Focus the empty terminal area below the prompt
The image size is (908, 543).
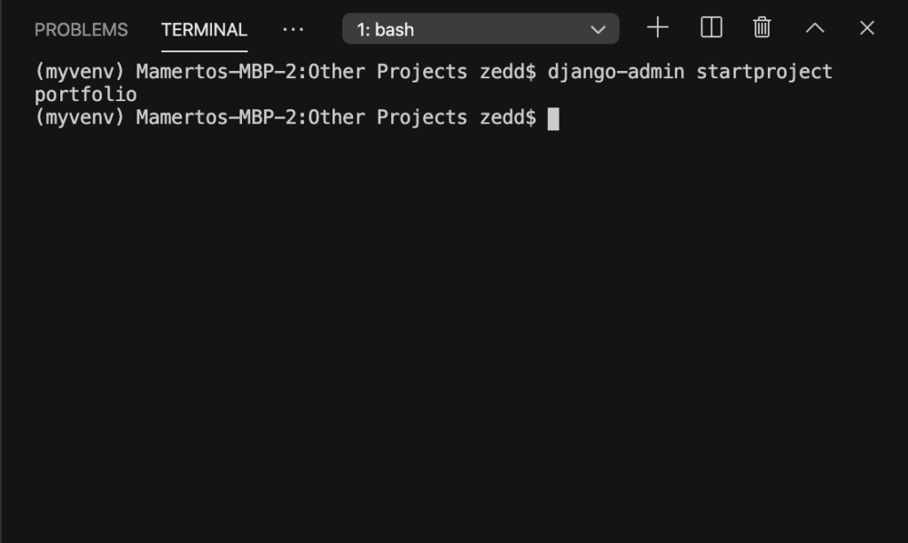click(x=454, y=336)
